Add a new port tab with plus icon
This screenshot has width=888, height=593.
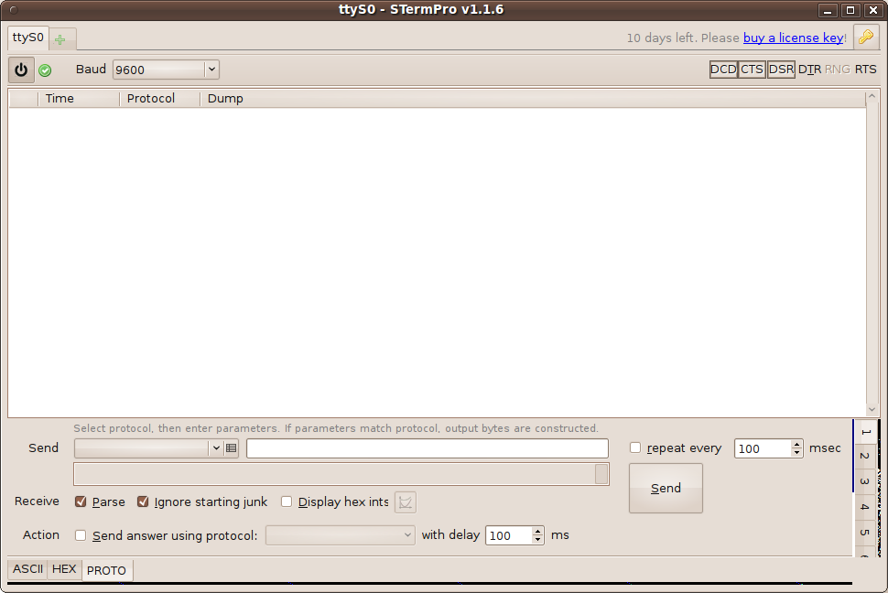[60, 39]
